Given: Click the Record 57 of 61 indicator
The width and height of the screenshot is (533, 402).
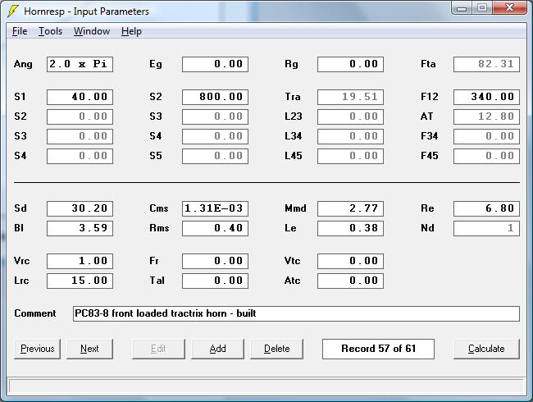Looking at the screenshot, I should [378, 349].
